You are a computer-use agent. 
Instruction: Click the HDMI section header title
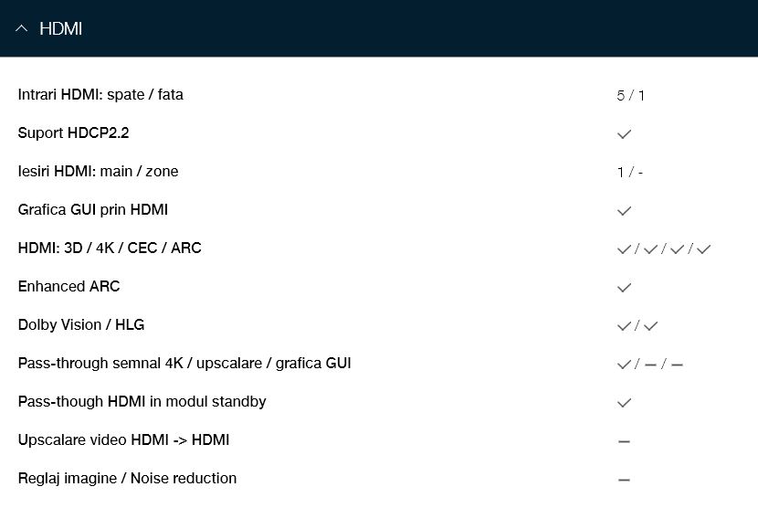(x=61, y=29)
